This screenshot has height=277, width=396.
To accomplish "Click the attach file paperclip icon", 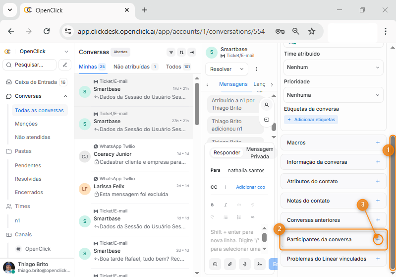I will click(x=229, y=264).
